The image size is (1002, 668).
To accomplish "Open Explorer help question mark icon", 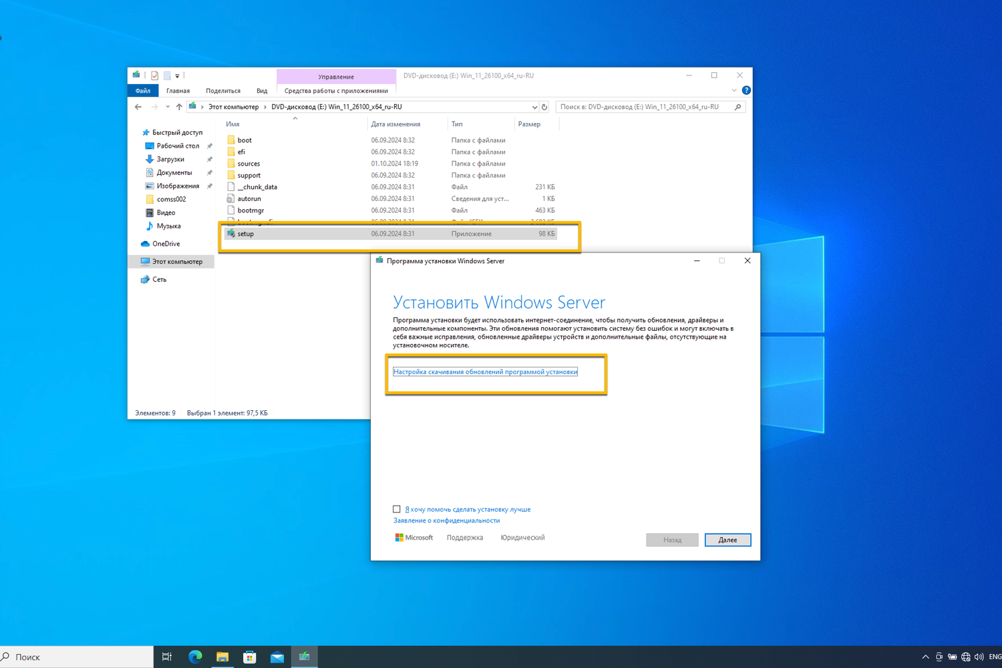I will pyautogui.click(x=746, y=90).
